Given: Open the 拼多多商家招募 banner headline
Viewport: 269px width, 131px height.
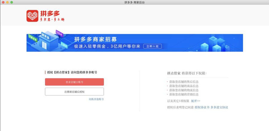Looking at the screenshot, I should [x=95, y=40].
